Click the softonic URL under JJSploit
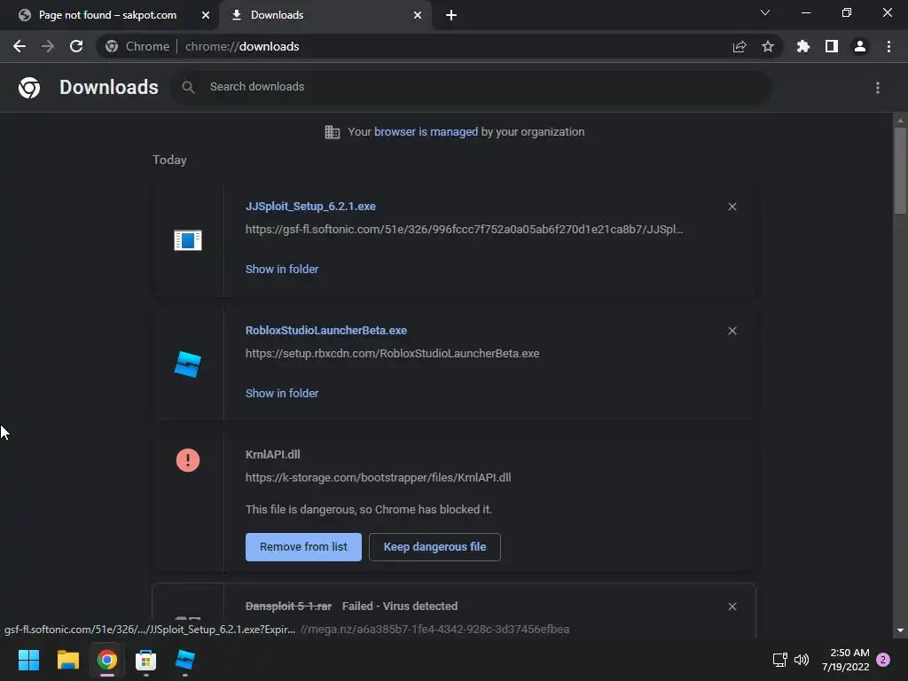908x681 pixels. coord(464,230)
